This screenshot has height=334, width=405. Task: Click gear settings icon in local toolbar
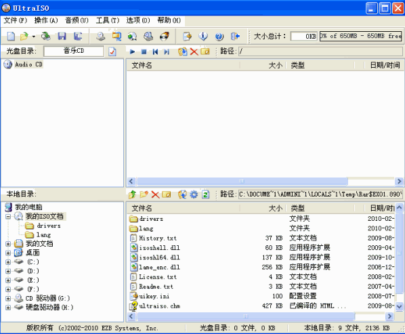194,194
